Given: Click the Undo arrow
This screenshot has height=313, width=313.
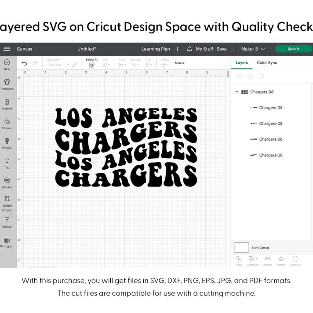Looking at the screenshot, I should [x=24, y=63].
